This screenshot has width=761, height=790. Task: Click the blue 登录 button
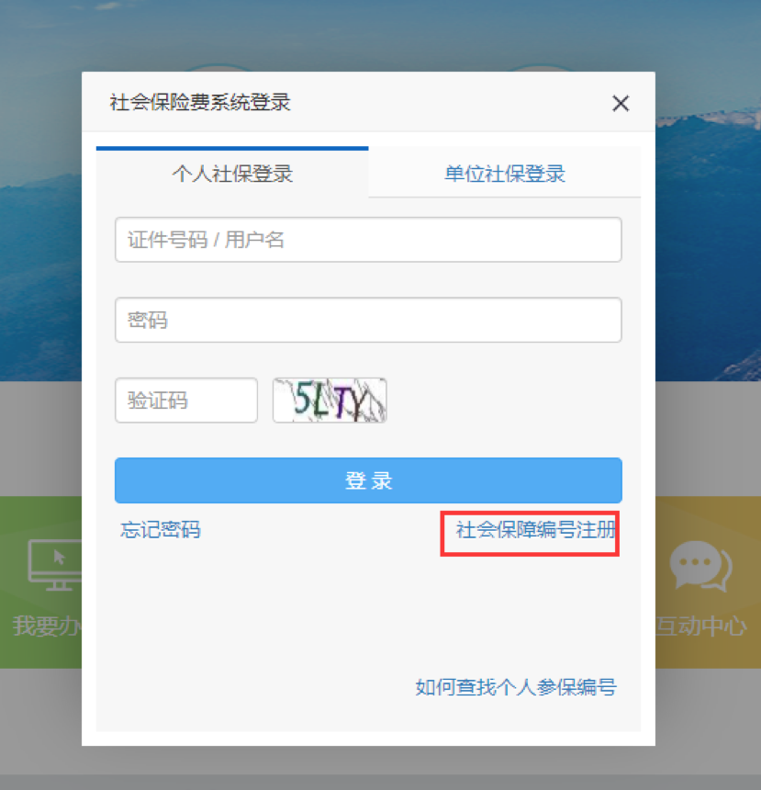[368, 480]
